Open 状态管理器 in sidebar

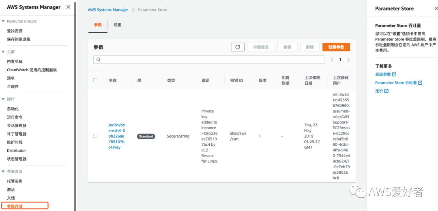17,159
